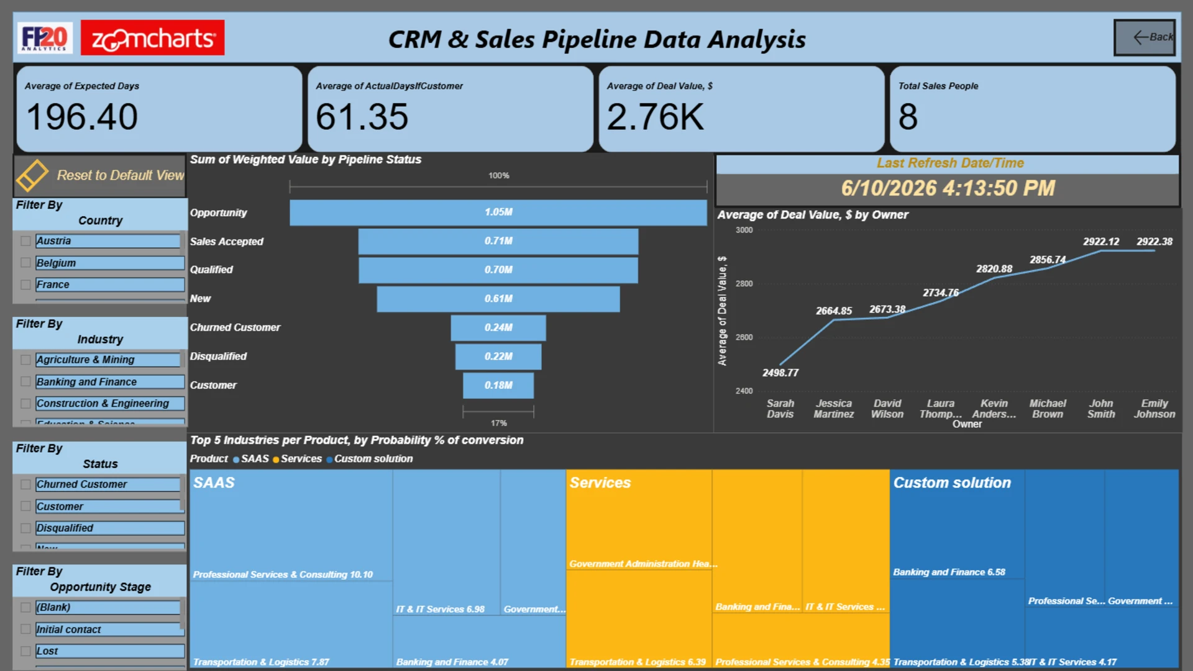Click the Industry filter scrollbar
The height and width of the screenshot is (671, 1193).
point(183,359)
